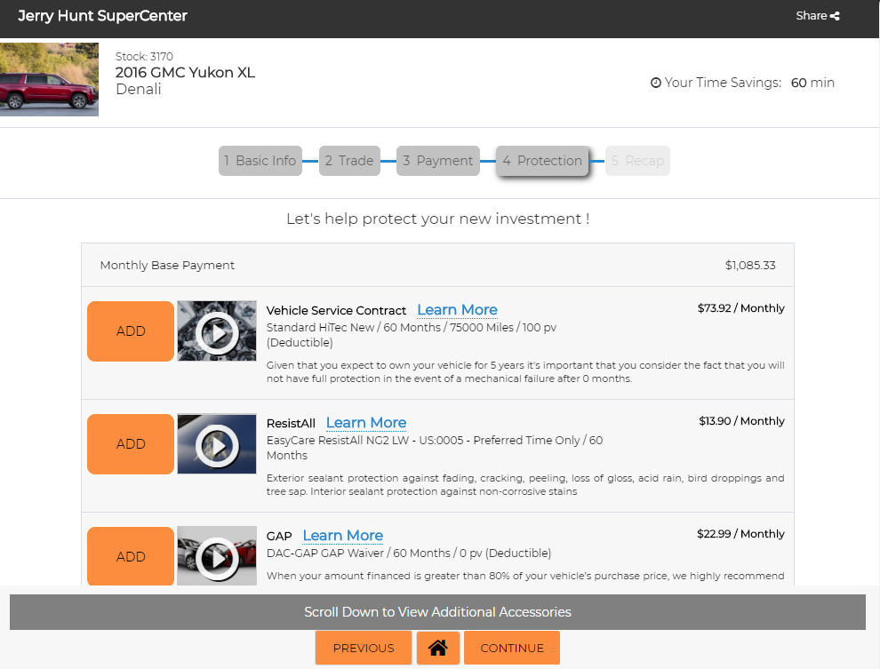Click the DAC-GAP GAP Waiver description text

click(409, 554)
